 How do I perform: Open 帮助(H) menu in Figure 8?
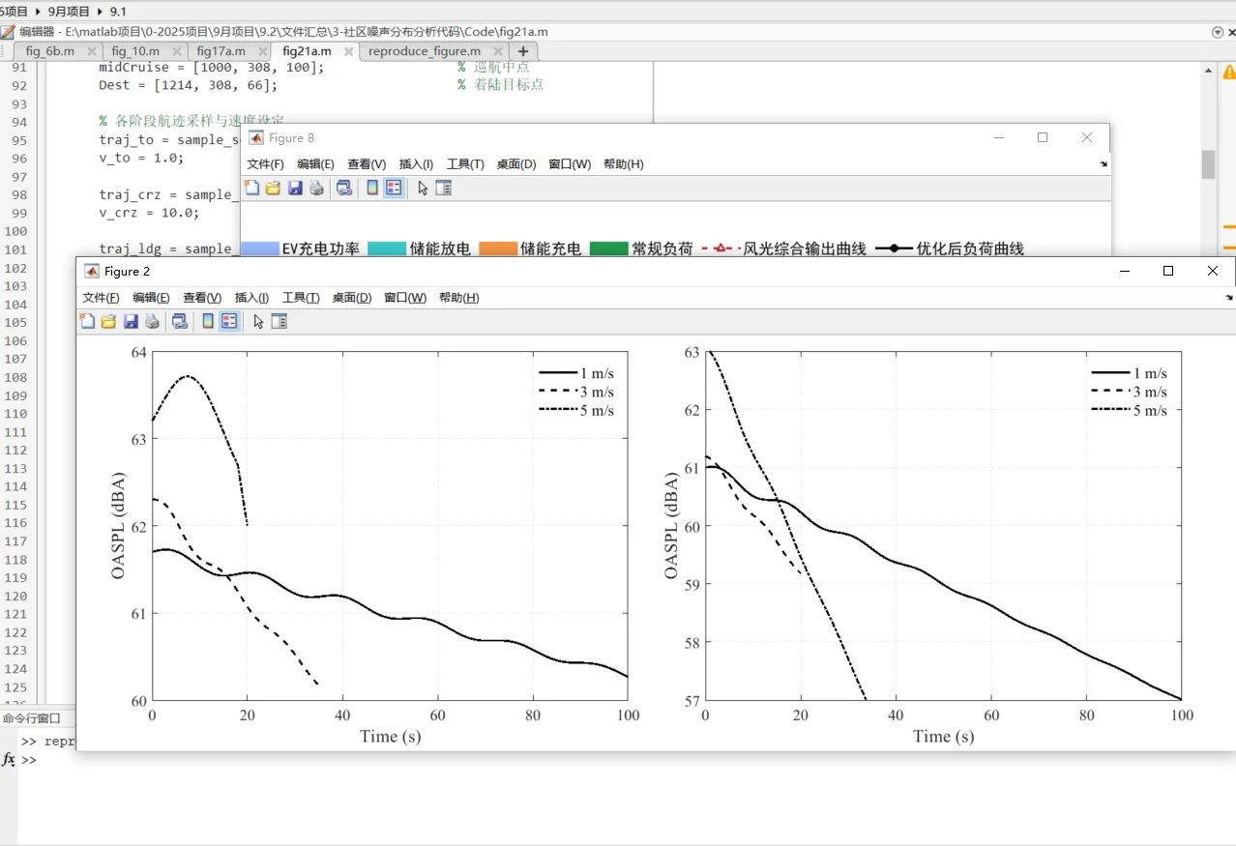(x=623, y=164)
